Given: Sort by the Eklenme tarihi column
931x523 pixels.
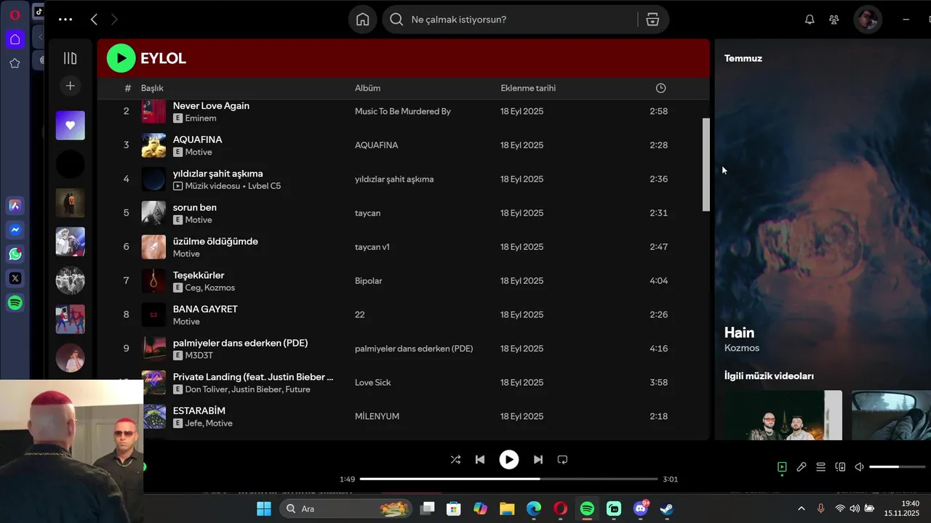Looking at the screenshot, I should [x=528, y=88].
